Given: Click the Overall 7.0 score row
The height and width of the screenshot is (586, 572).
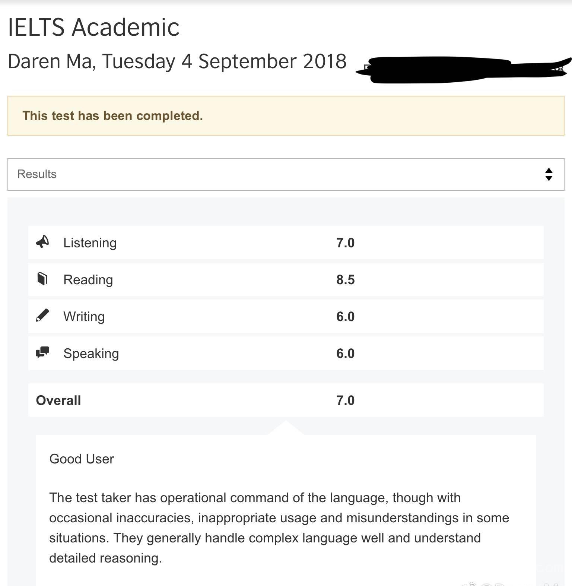Looking at the screenshot, I should pos(286,400).
